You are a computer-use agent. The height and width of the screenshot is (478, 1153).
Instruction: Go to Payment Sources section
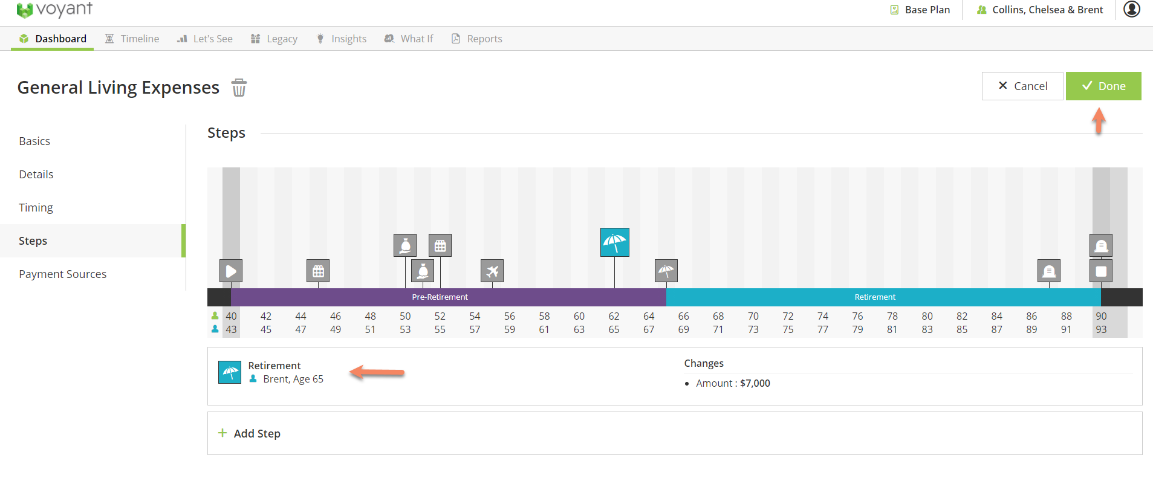(x=63, y=274)
